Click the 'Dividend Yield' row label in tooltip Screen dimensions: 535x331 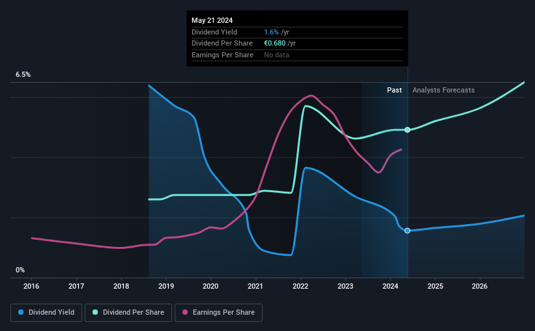coord(214,32)
